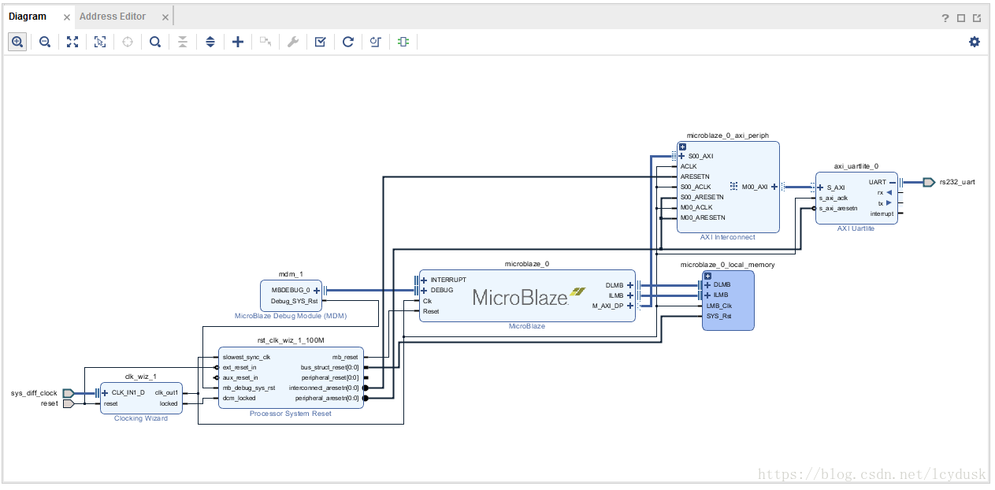The width and height of the screenshot is (995, 490).
Task: Select the clk_out1 pin
Action: 166,392
